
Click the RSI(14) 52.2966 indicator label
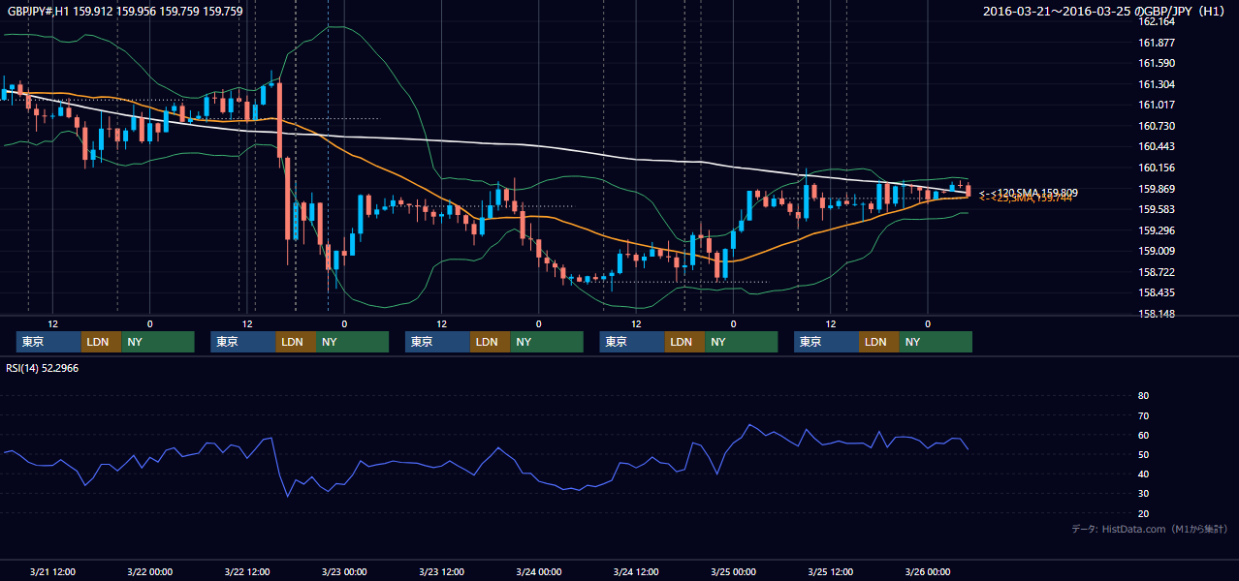42,367
